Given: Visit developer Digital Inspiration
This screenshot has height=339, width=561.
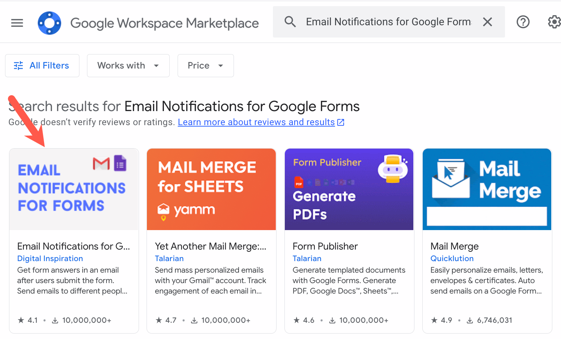Looking at the screenshot, I should coord(50,258).
